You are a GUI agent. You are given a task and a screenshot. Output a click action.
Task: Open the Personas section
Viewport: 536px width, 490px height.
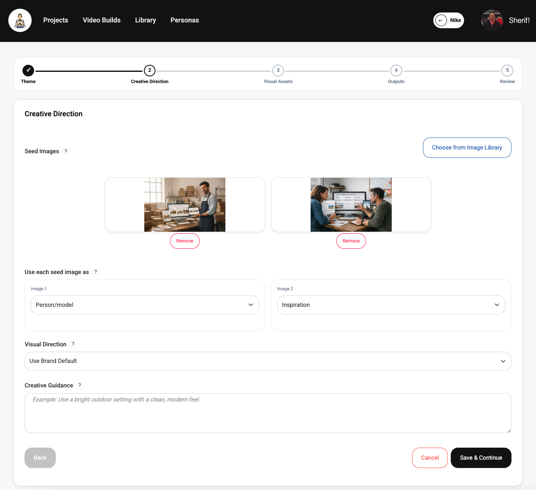[185, 20]
